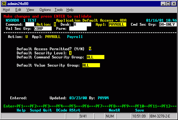Open the Host menu
This screenshot has width=178, height=120.
click(6, 10)
